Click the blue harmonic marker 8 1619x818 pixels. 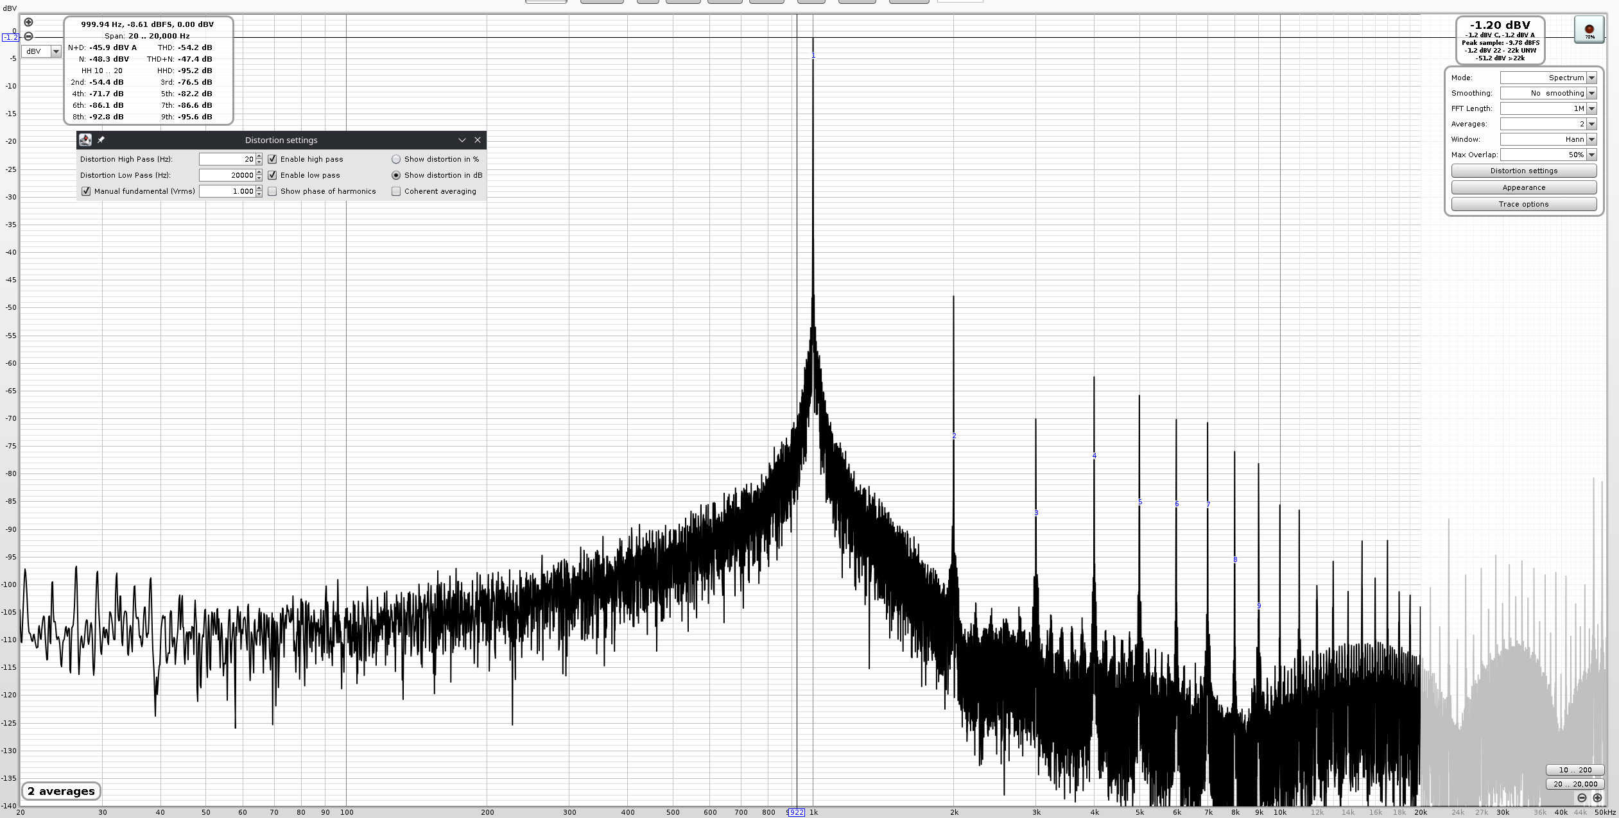(x=1235, y=560)
